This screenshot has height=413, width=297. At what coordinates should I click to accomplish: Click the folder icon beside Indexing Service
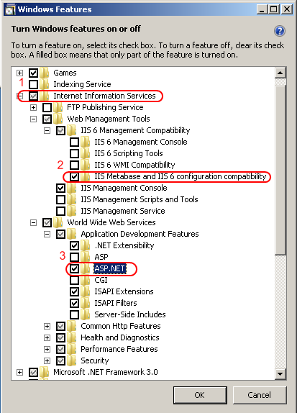coord(45,84)
